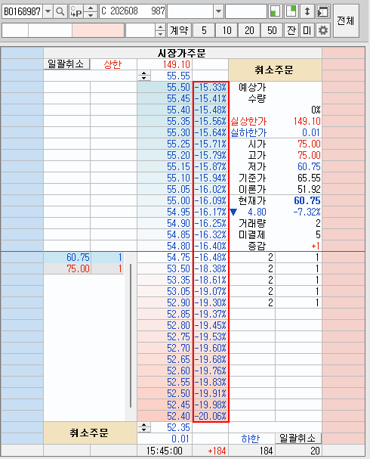Click the stepper arrows next to the C→P icon
This screenshot has height=459, width=370.
tap(91, 11)
